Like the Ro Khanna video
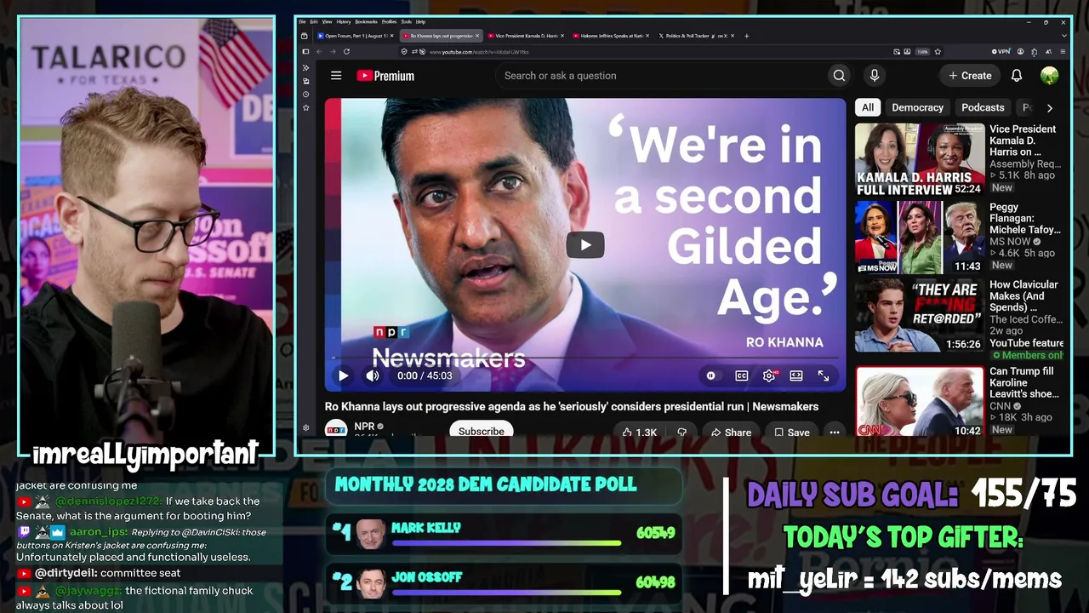This screenshot has width=1089, height=613. pos(639,432)
